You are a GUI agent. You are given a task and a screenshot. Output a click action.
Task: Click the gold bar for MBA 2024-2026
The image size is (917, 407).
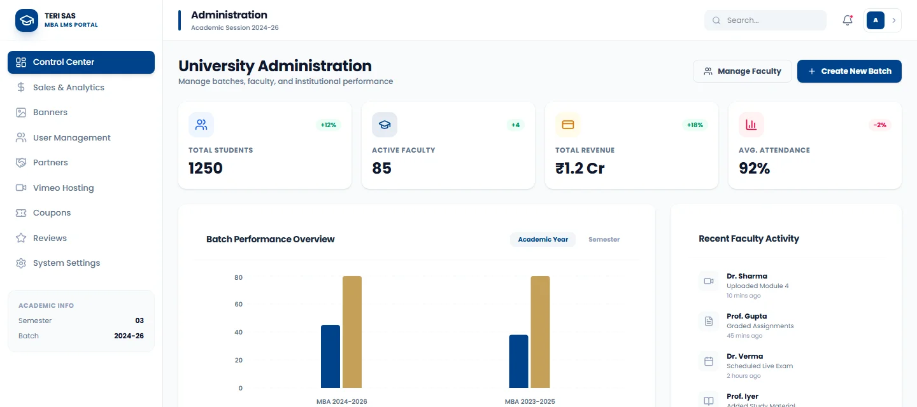pyautogui.click(x=352, y=332)
